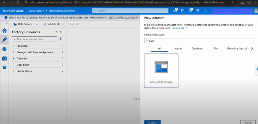Open the Help question mark icon
This screenshot has height=124, width=258.
tap(205, 11)
